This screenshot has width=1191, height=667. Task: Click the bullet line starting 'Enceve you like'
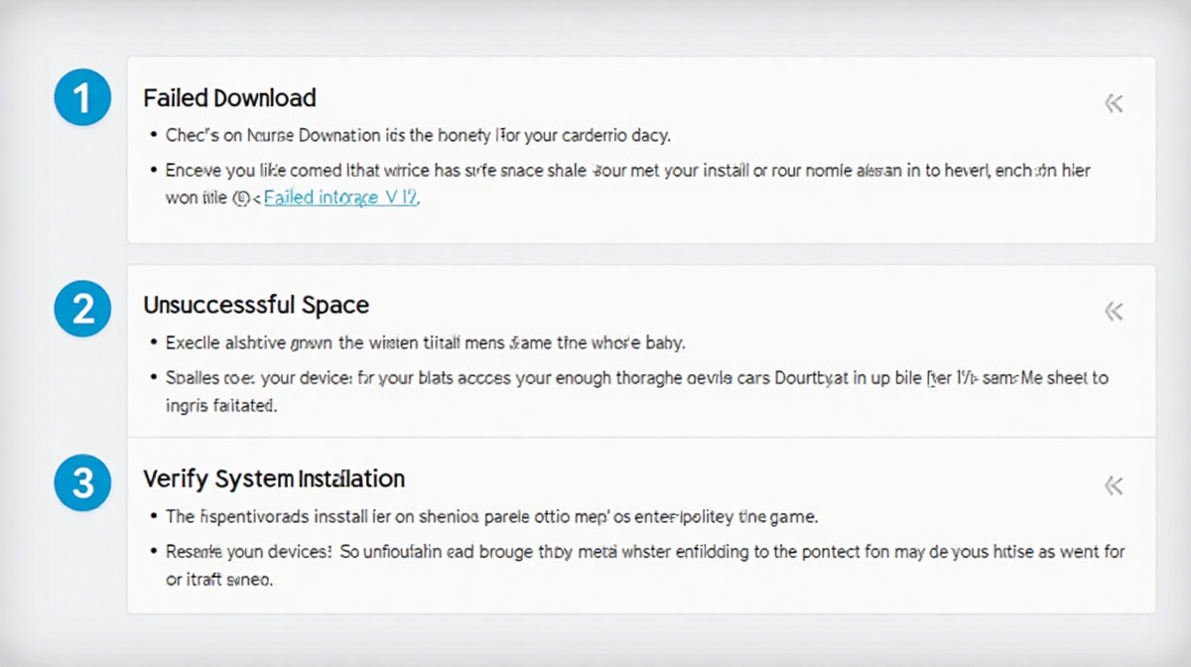(x=627, y=171)
